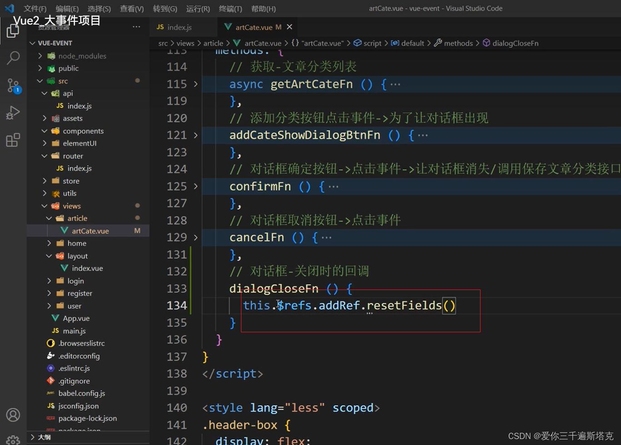Click breadcrumb 'methods' segment
Viewport: 621px width, 445px height.
tap(454, 43)
